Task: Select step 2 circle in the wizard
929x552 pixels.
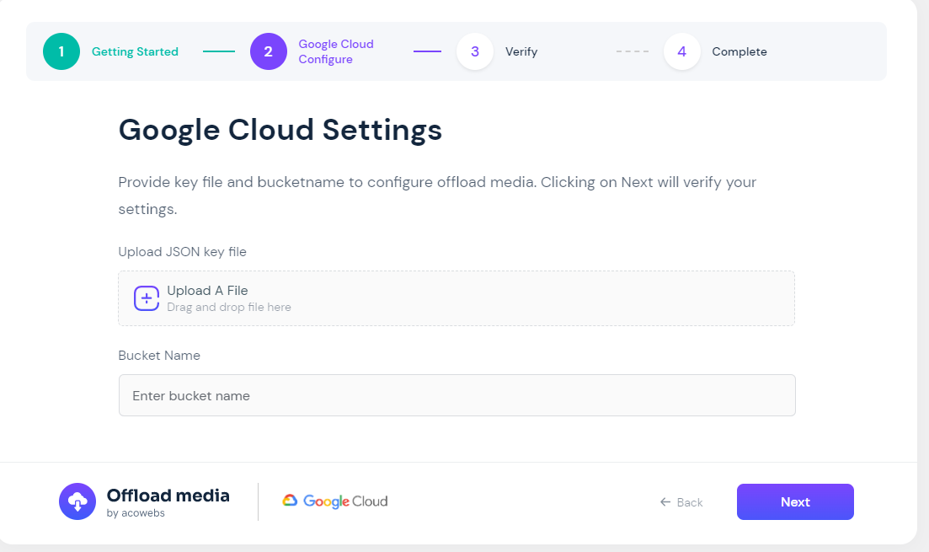Action: (x=269, y=51)
